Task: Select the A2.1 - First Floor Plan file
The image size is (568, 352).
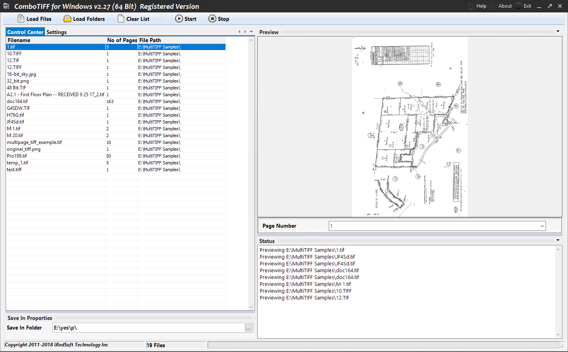Action: [x=116, y=95]
